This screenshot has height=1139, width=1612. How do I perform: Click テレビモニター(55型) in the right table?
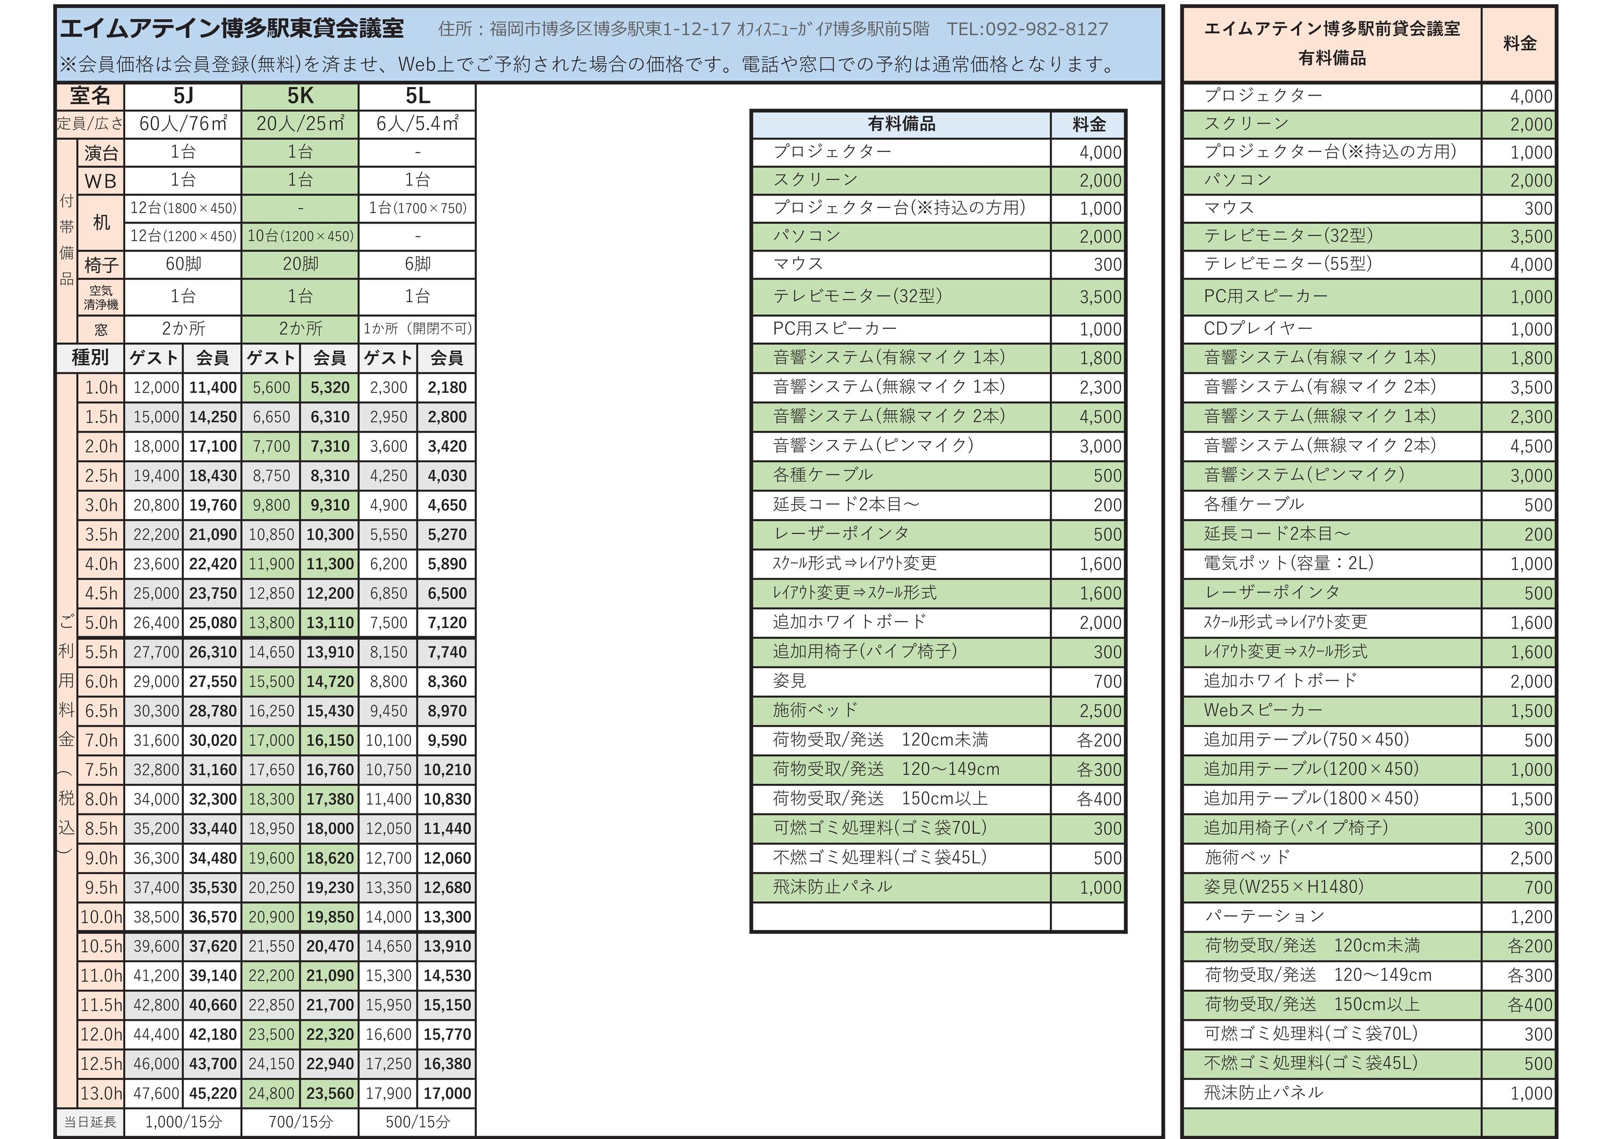pos(1287,264)
